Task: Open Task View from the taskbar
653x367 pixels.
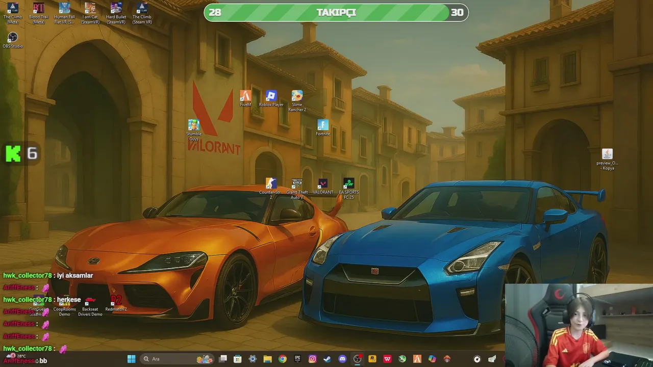Action: tap(223, 359)
